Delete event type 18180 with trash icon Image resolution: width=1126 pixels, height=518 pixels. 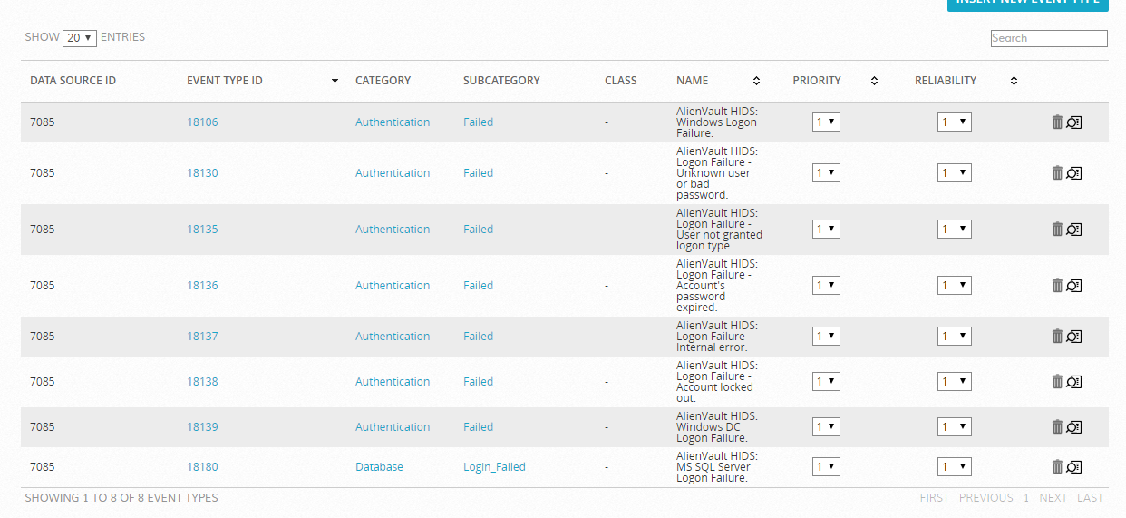click(1057, 466)
